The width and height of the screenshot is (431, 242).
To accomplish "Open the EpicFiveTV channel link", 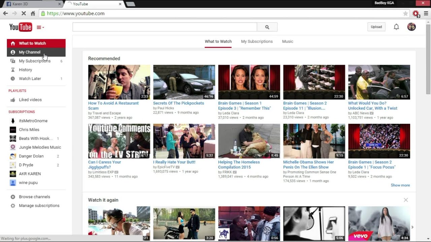I will pos(166,167).
